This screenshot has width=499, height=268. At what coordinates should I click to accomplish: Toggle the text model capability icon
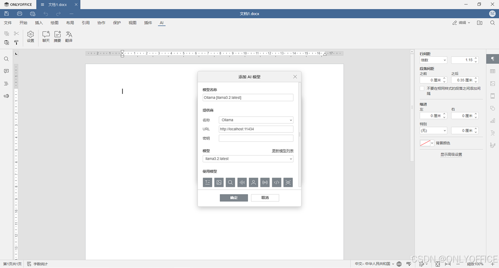(x=207, y=182)
